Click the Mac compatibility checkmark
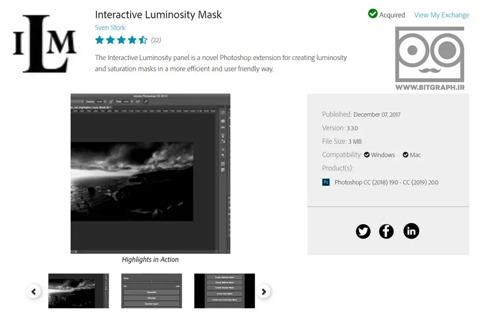 point(406,155)
